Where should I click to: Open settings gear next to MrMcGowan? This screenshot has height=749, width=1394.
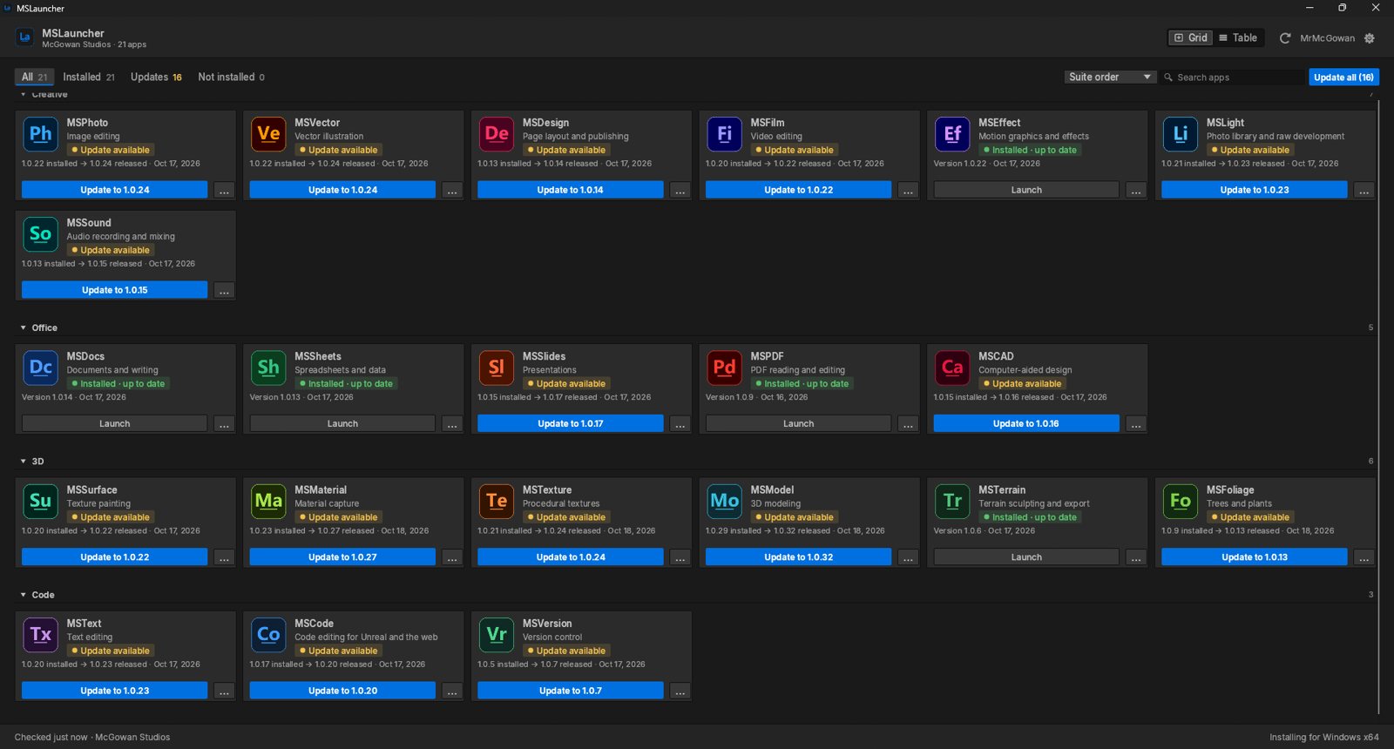coord(1370,38)
